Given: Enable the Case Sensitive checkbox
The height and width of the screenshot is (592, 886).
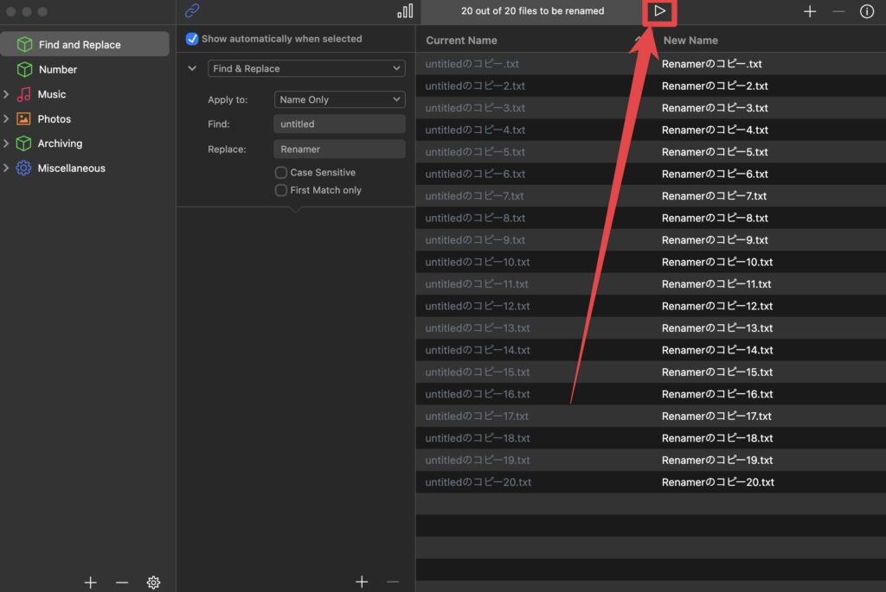Looking at the screenshot, I should (x=280, y=173).
